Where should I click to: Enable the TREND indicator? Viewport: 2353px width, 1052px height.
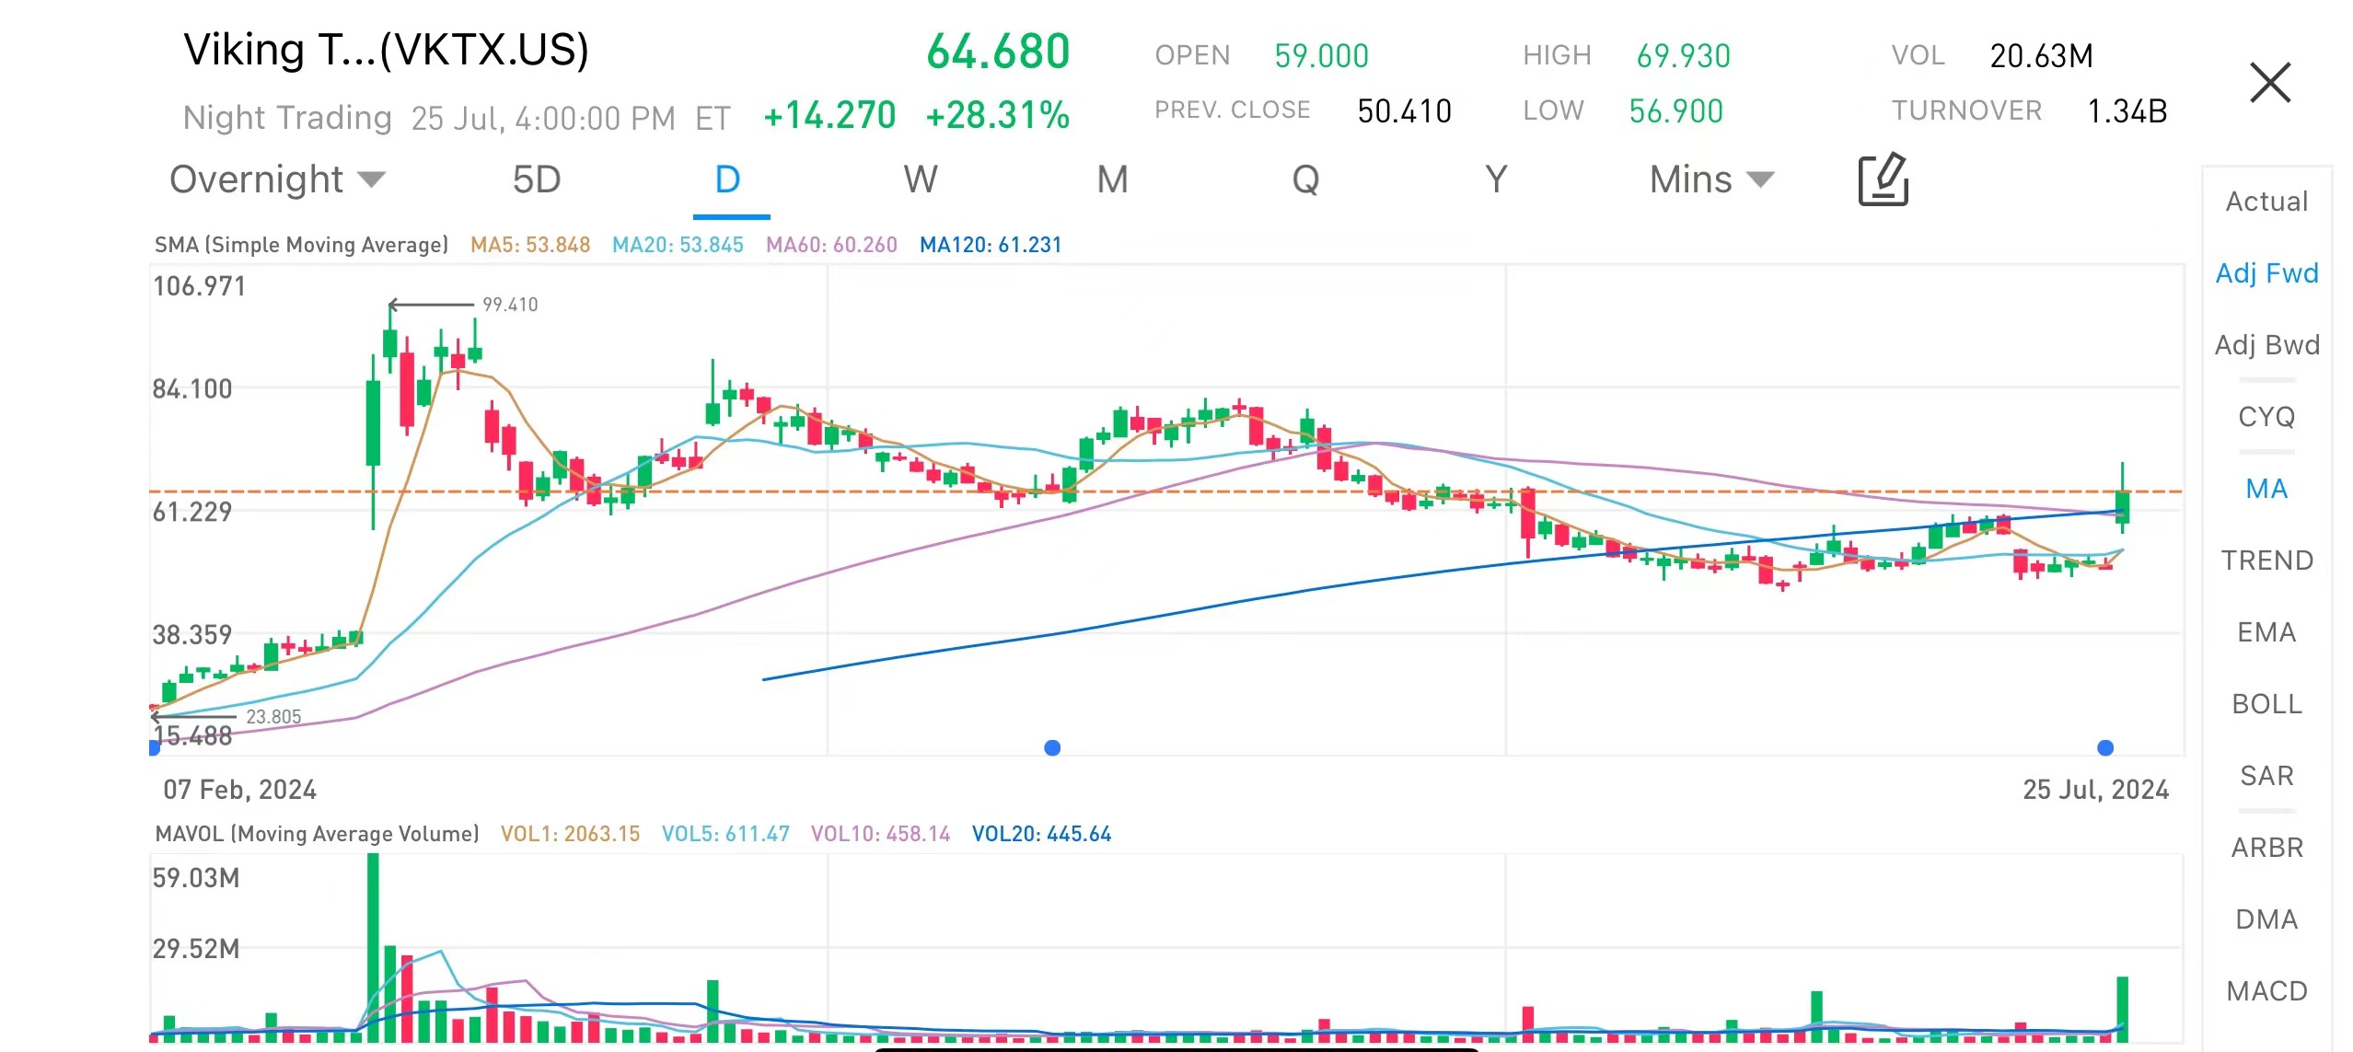click(x=2266, y=561)
